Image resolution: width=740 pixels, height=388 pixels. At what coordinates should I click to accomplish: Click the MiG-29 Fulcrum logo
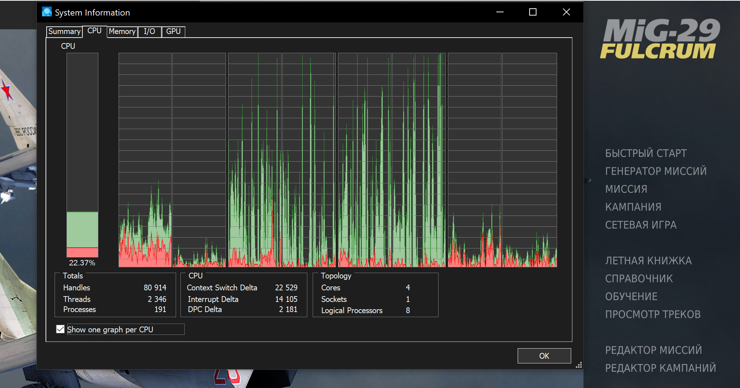pos(660,39)
